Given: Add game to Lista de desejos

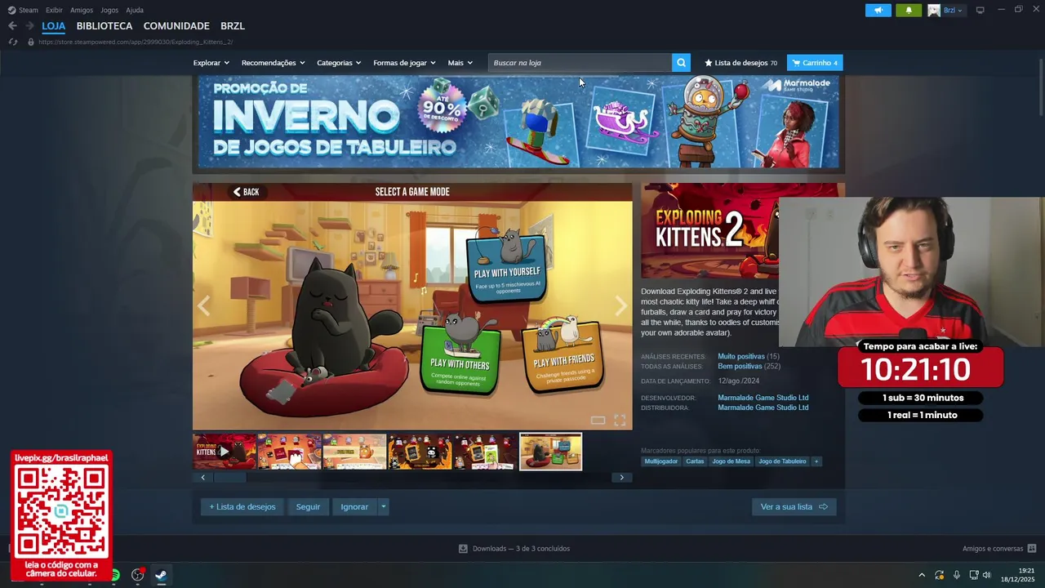Looking at the screenshot, I should 242,507.
